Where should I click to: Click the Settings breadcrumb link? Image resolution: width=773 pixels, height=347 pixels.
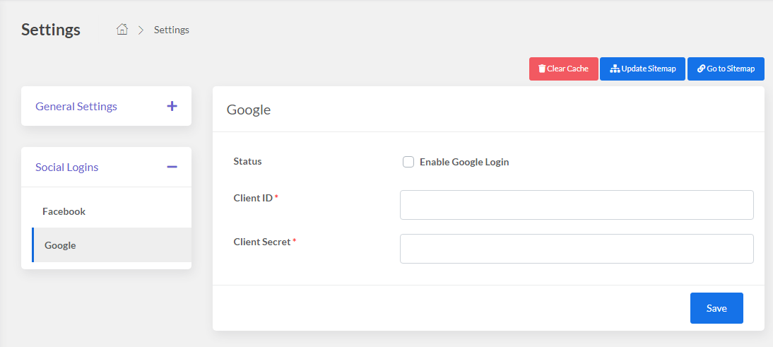tap(172, 30)
